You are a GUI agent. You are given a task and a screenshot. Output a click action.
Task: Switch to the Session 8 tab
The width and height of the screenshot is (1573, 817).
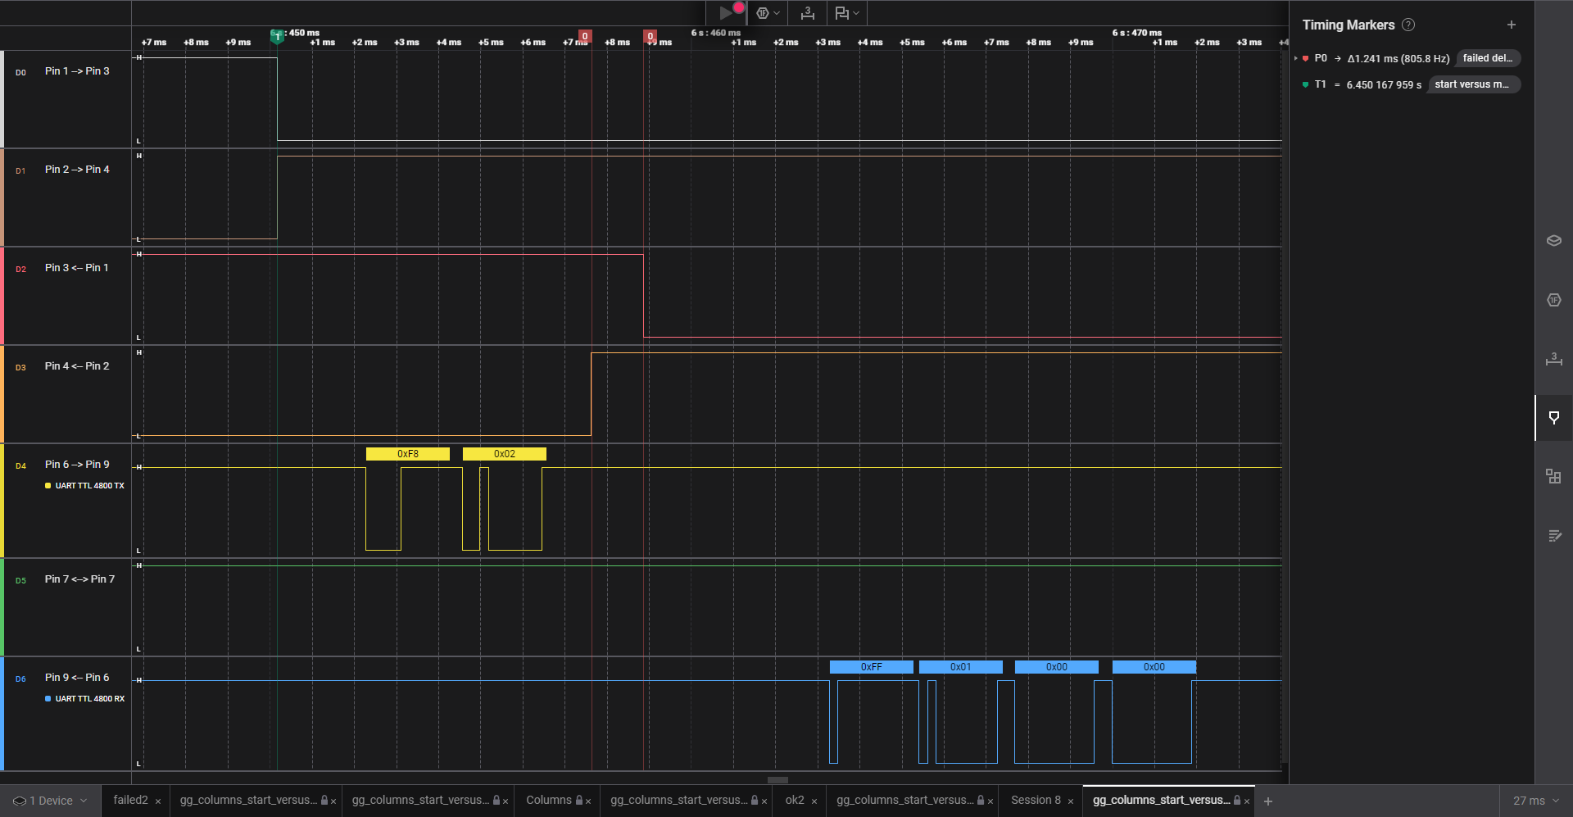(1035, 801)
